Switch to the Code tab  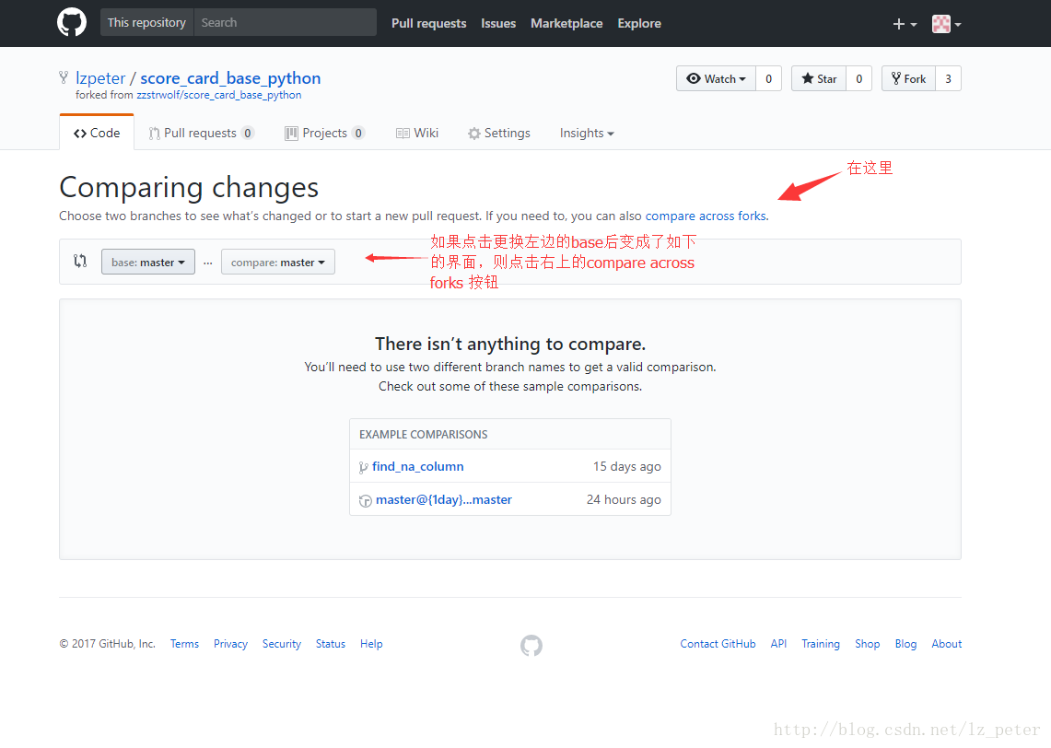(97, 133)
